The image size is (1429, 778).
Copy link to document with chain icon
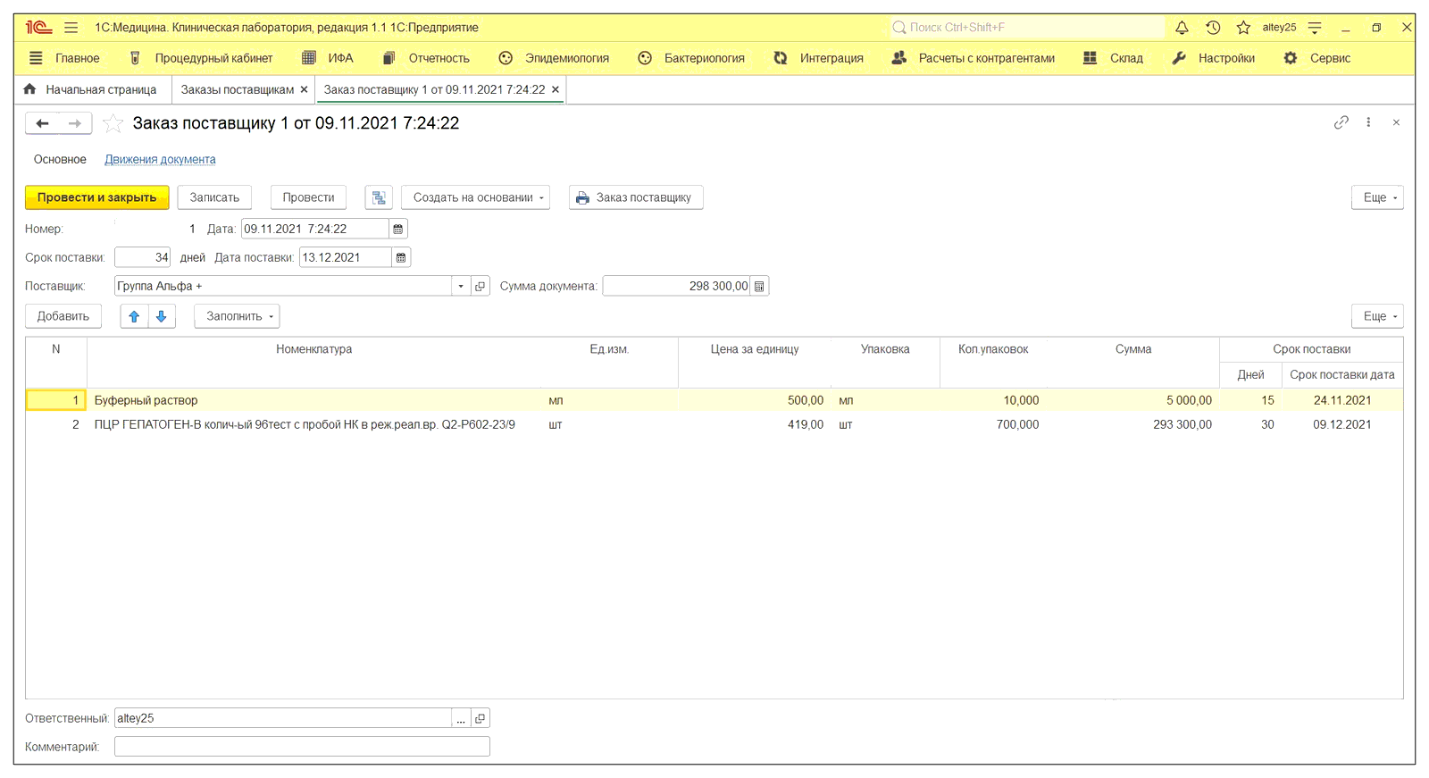click(x=1341, y=122)
